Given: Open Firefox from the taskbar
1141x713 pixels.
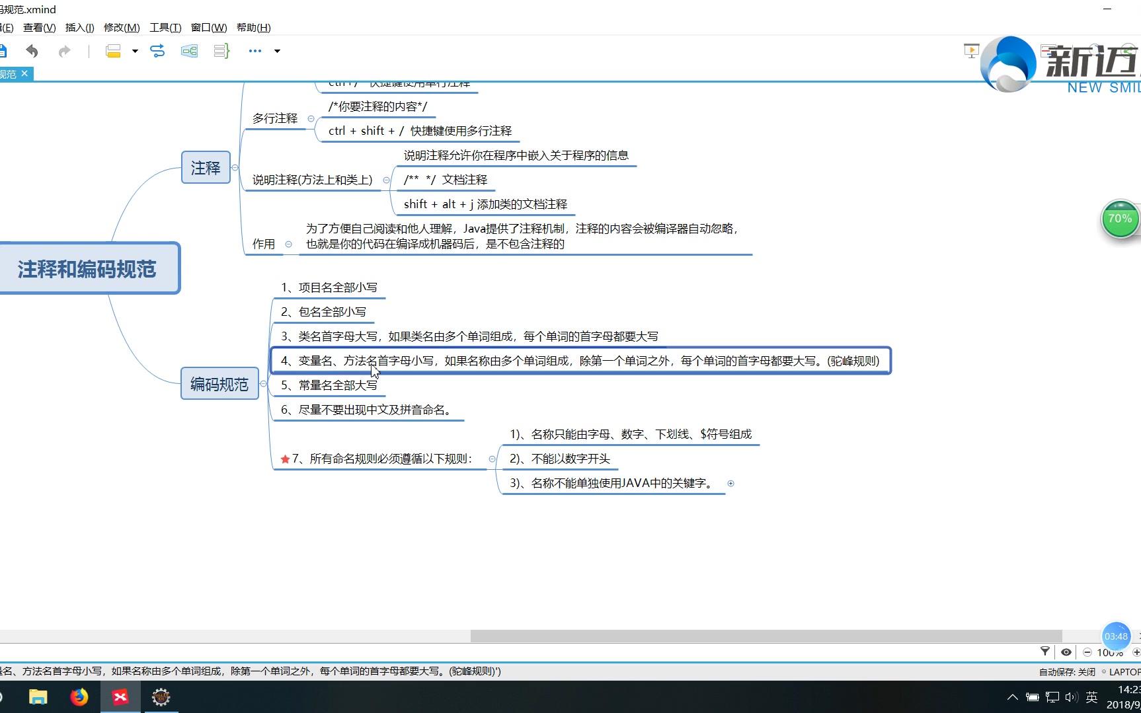Looking at the screenshot, I should click(79, 697).
